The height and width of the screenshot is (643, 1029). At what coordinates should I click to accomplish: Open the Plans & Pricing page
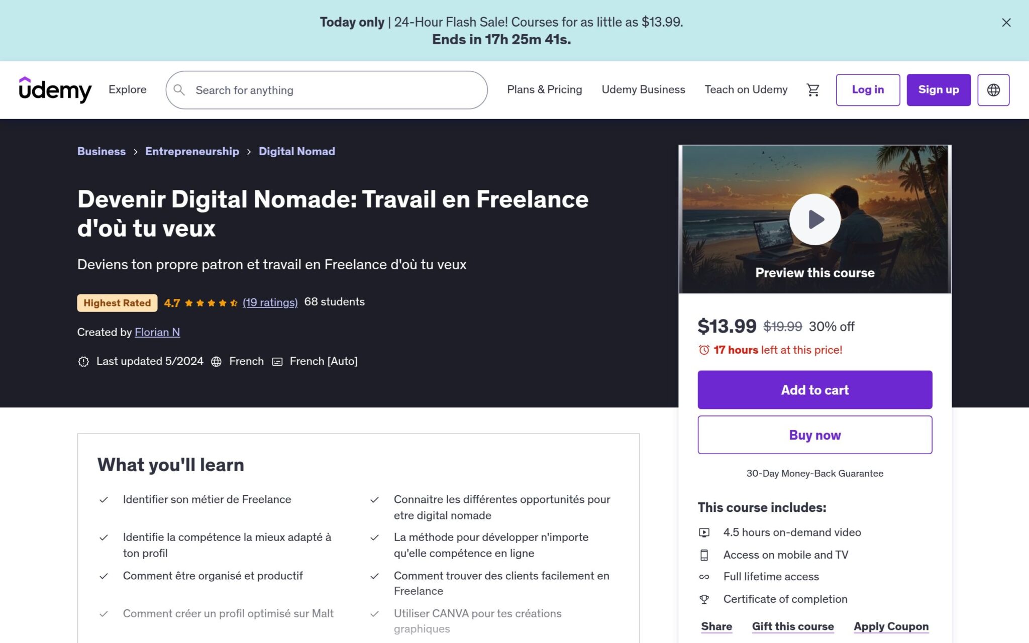click(x=544, y=90)
